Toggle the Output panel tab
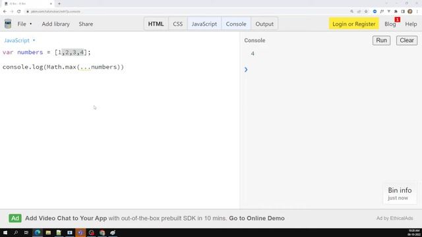Screen dimensions: 422x237 click(264, 24)
